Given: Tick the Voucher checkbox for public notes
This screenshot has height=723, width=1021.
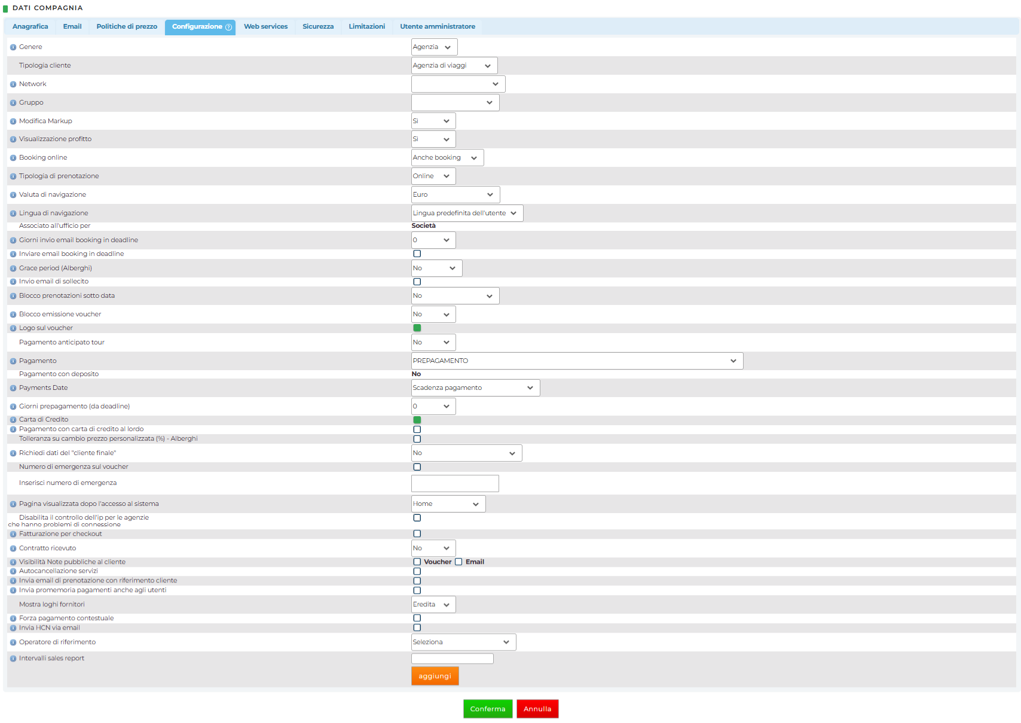Looking at the screenshot, I should tap(417, 562).
